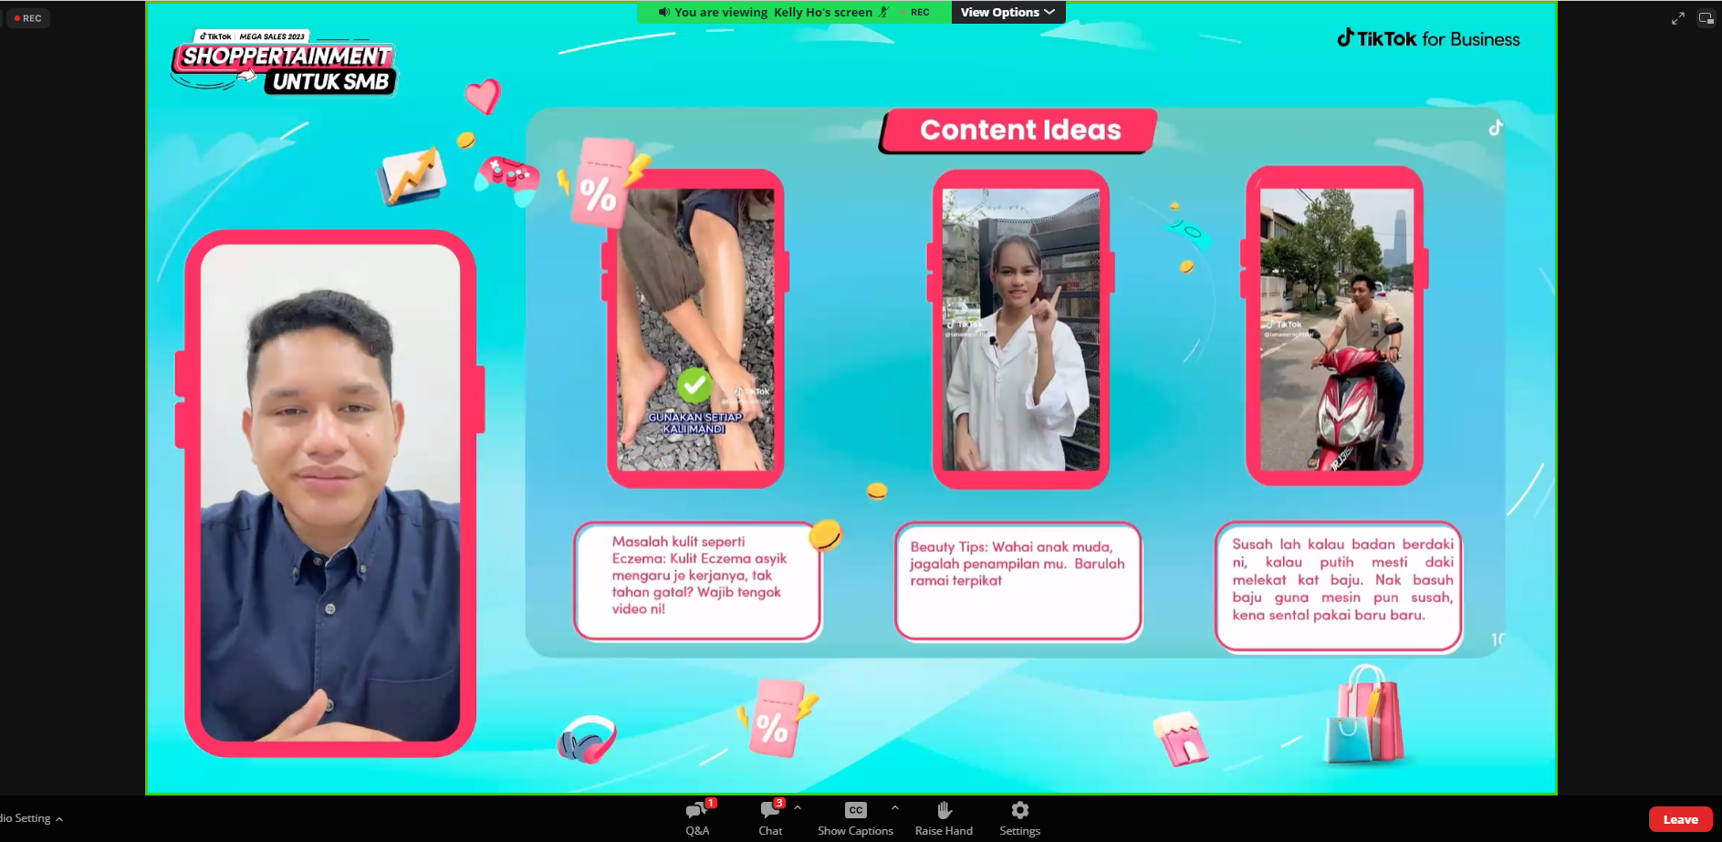Click the green REC label in banner
The image size is (1722, 842).
pyautogui.click(x=919, y=12)
